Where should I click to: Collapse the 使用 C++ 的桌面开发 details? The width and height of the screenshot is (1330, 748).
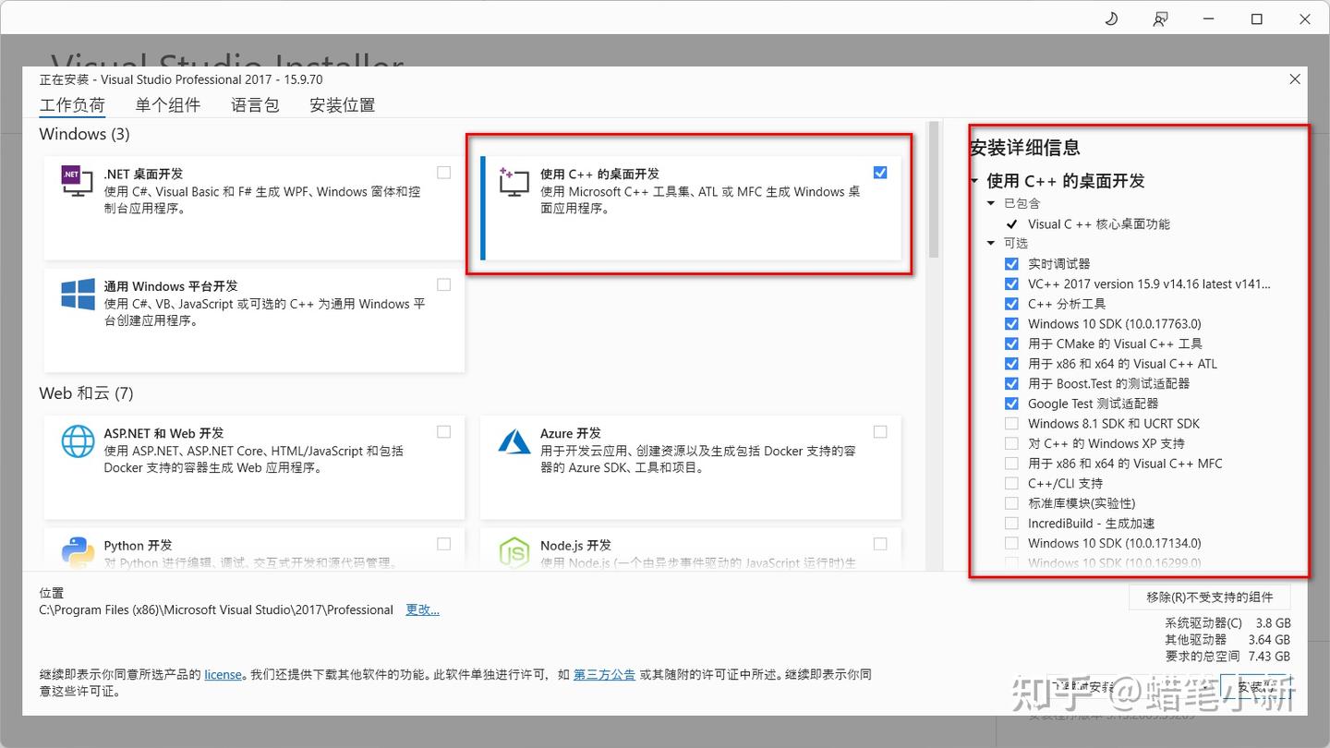pos(973,181)
